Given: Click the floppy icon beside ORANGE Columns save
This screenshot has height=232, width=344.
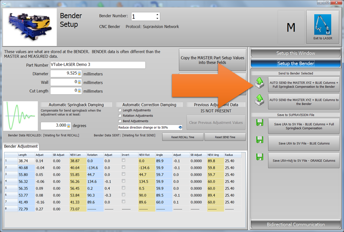Looking at the screenshot, I should coord(260,157).
